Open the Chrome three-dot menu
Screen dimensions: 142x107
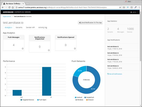(x=139, y=7)
